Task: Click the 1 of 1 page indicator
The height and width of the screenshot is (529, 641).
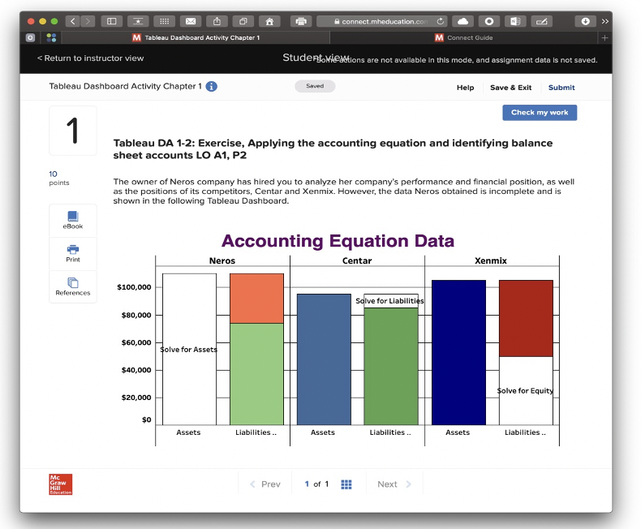Action: (316, 484)
